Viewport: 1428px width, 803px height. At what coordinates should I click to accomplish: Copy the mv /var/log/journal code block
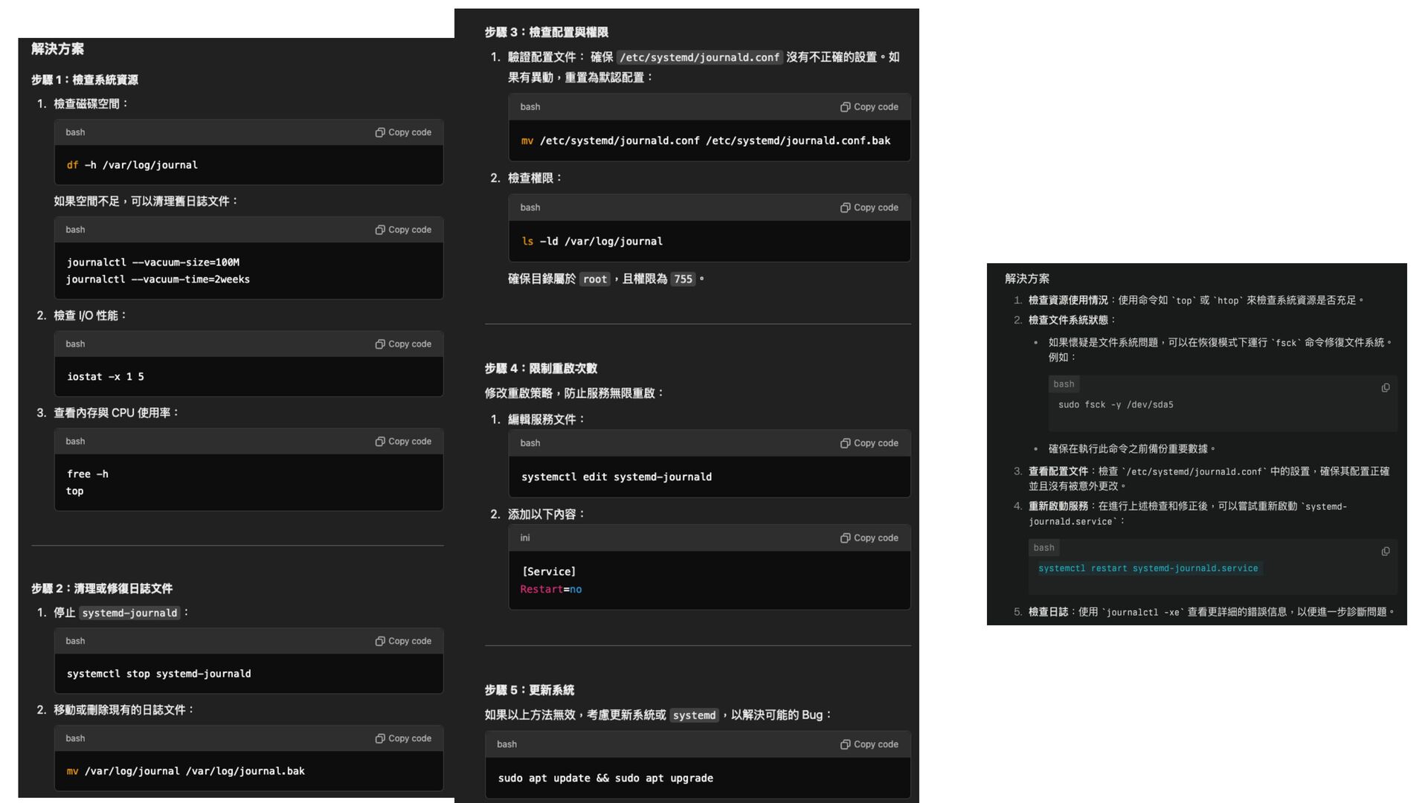[403, 738]
